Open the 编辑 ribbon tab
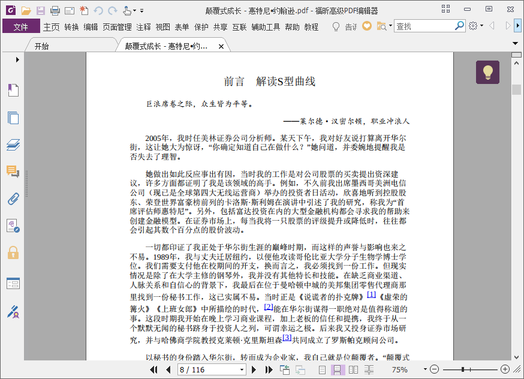Screen dimensions: 524x379 pyautogui.click(x=91, y=27)
